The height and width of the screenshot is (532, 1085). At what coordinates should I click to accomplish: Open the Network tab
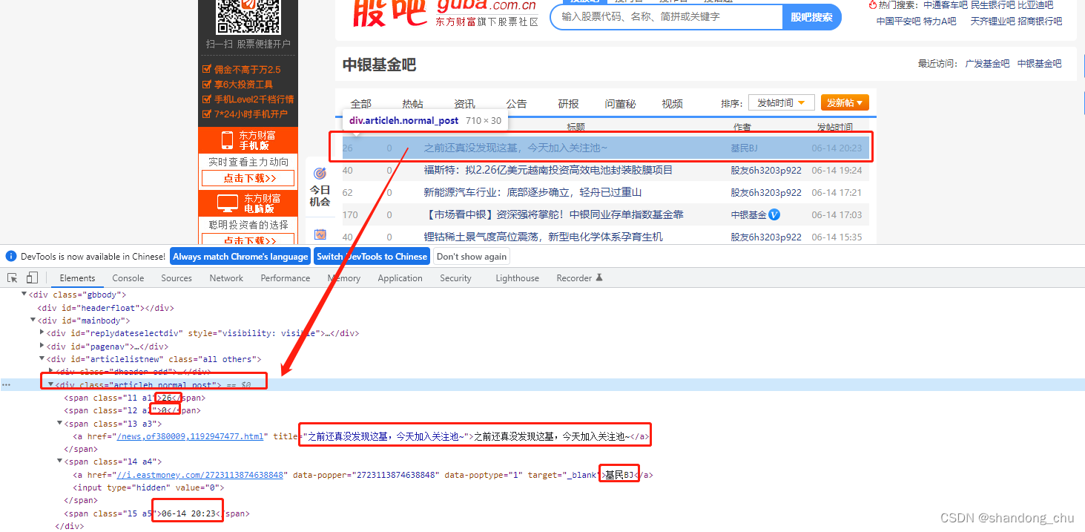tap(226, 278)
